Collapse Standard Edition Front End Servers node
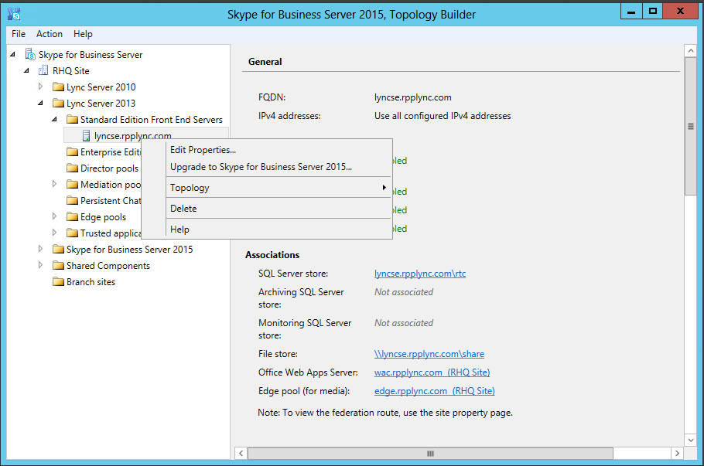Image resolution: width=704 pixels, height=466 pixels. (54, 119)
